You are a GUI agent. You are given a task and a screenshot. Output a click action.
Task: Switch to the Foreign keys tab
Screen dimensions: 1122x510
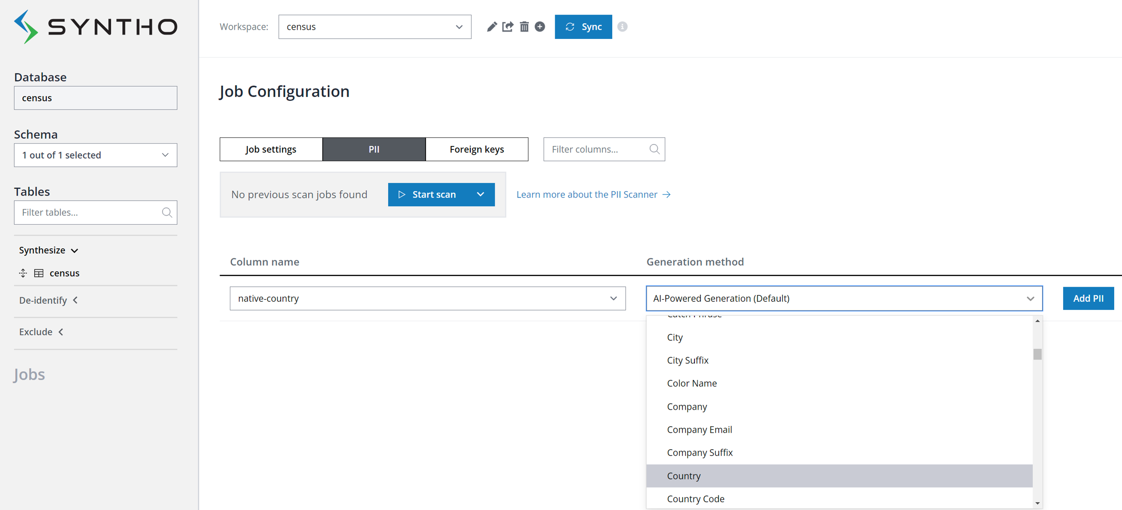click(x=476, y=149)
